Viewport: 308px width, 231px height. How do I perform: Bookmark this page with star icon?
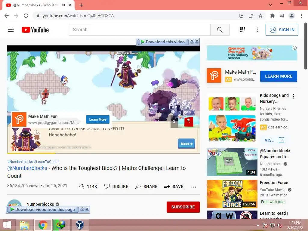click(260, 16)
